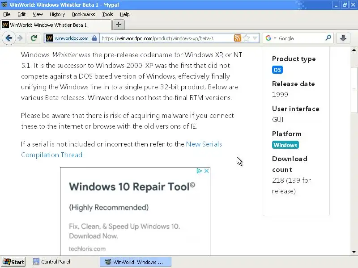Follow the New Serials Compilation Thread link

point(121,149)
